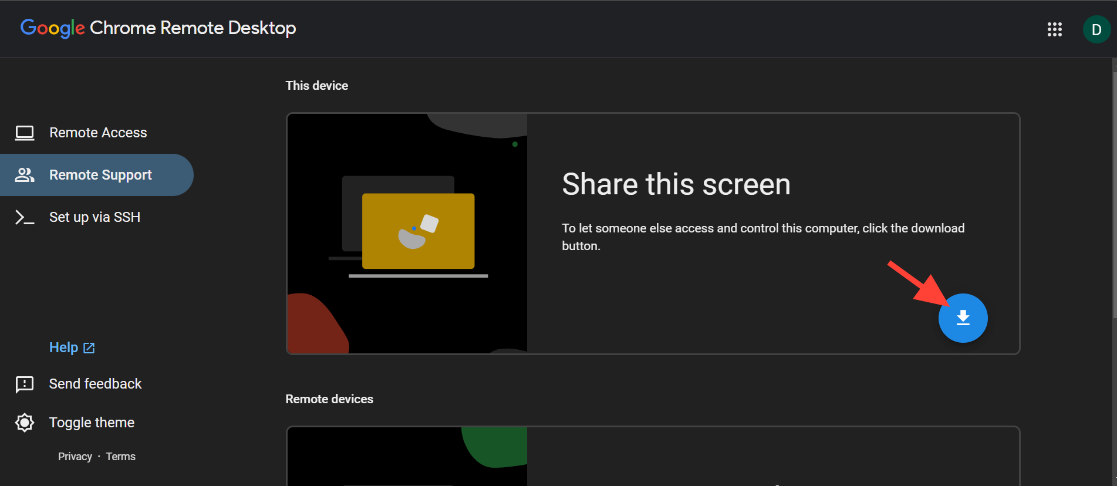Open the Terms link
The image size is (1117, 486).
pyautogui.click(x=120, y=457)
